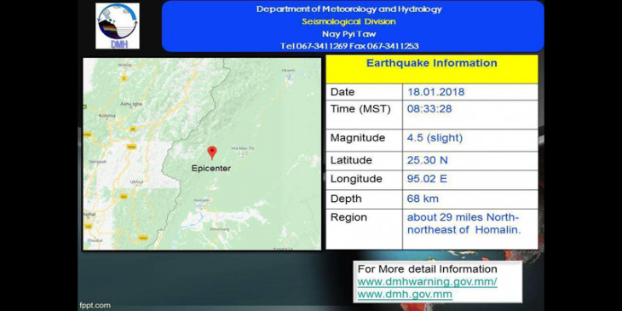
Task: Click the DMH logo image
Action: click(118, 26)
